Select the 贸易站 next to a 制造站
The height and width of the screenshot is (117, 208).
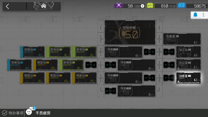point(19,65)
